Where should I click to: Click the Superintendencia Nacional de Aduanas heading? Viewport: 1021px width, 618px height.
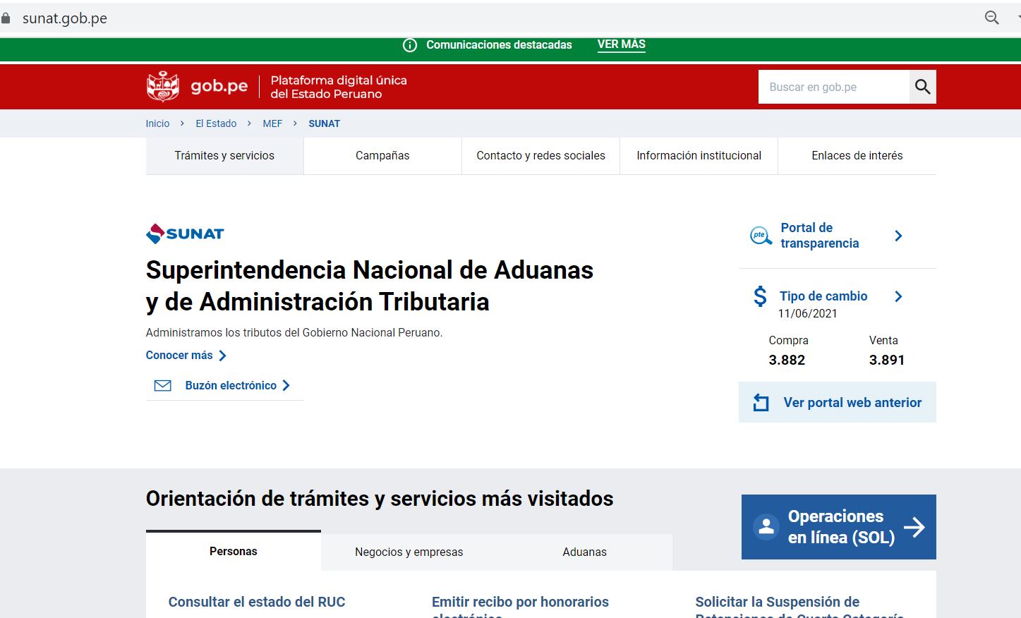pos(370,286)
